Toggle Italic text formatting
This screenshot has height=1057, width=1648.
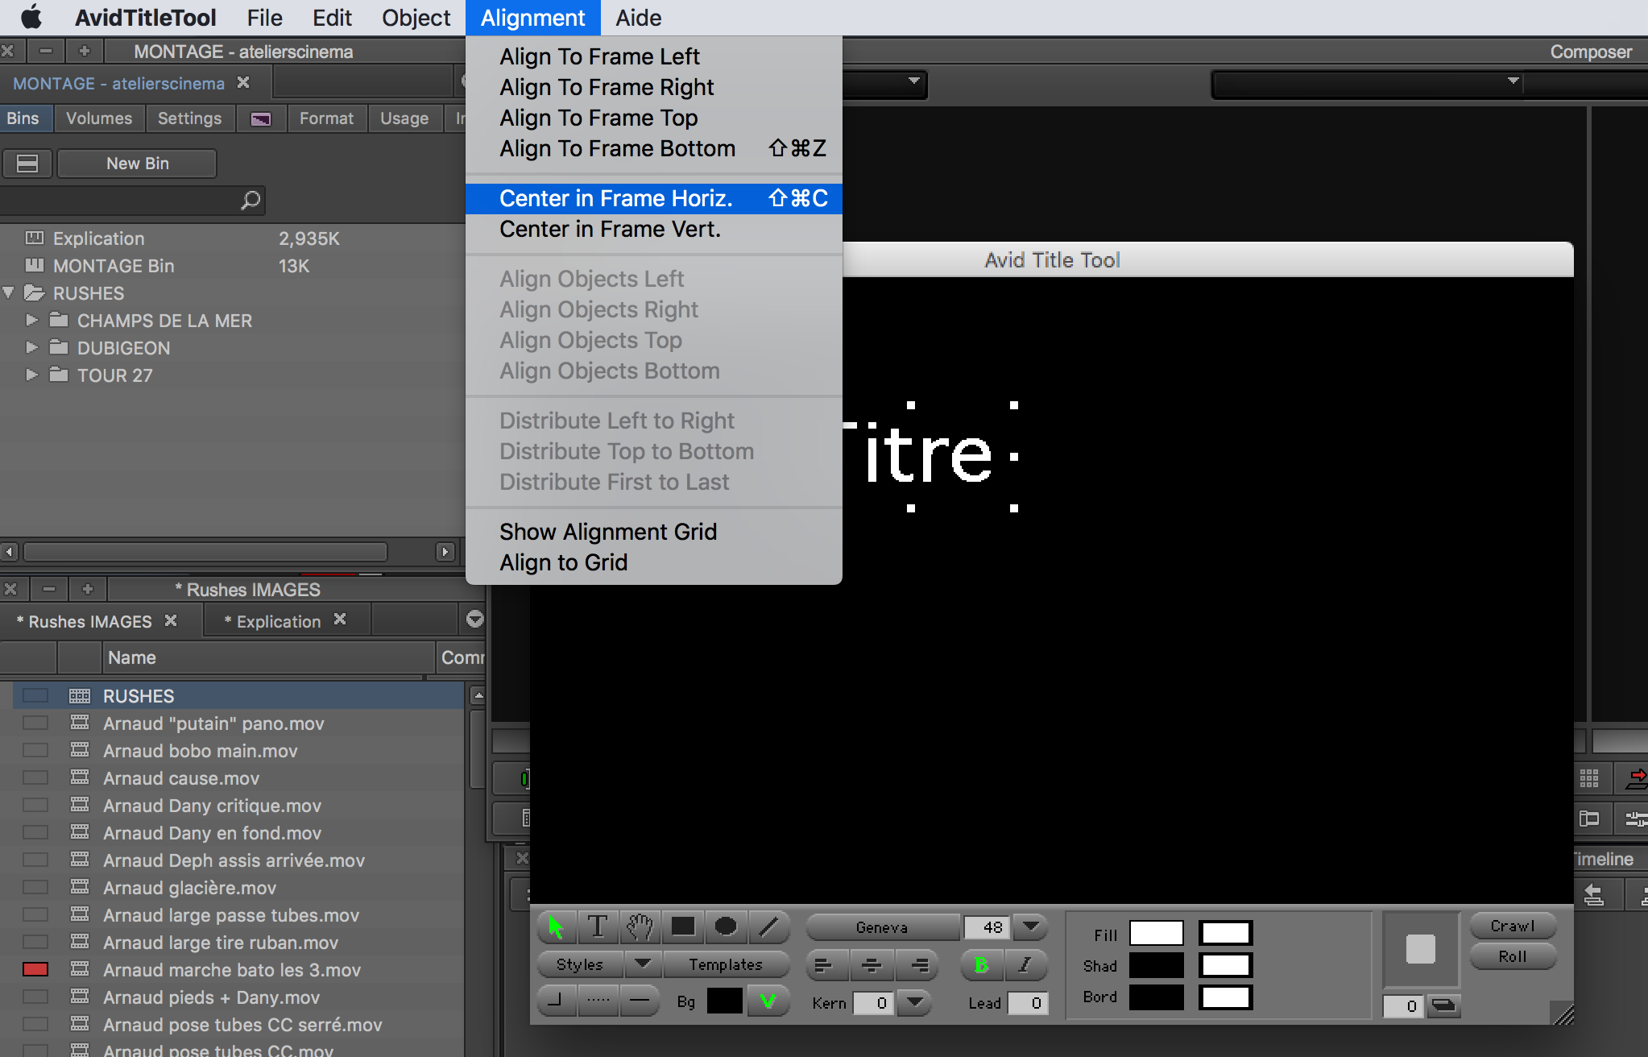point(1025,964)
